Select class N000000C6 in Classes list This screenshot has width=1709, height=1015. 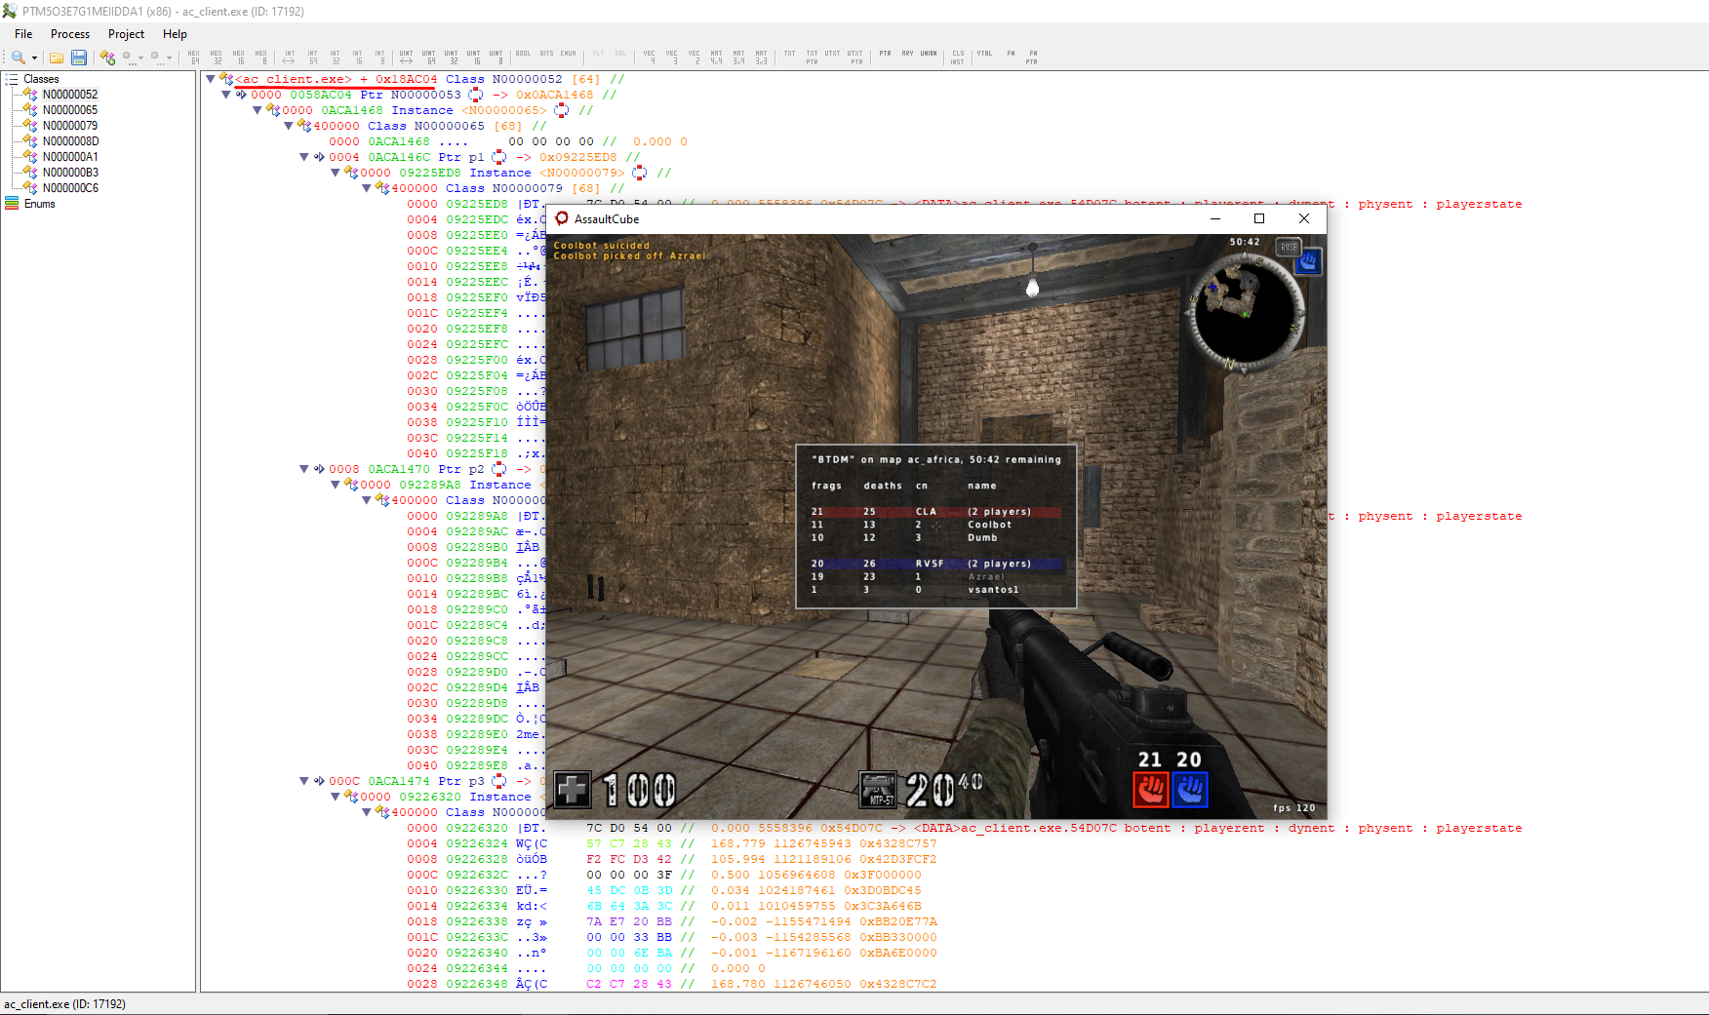70,188
